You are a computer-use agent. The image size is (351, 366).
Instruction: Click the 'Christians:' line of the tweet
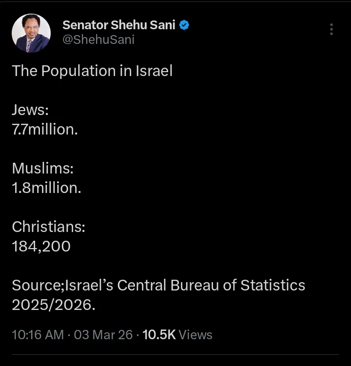coord(49,227)
